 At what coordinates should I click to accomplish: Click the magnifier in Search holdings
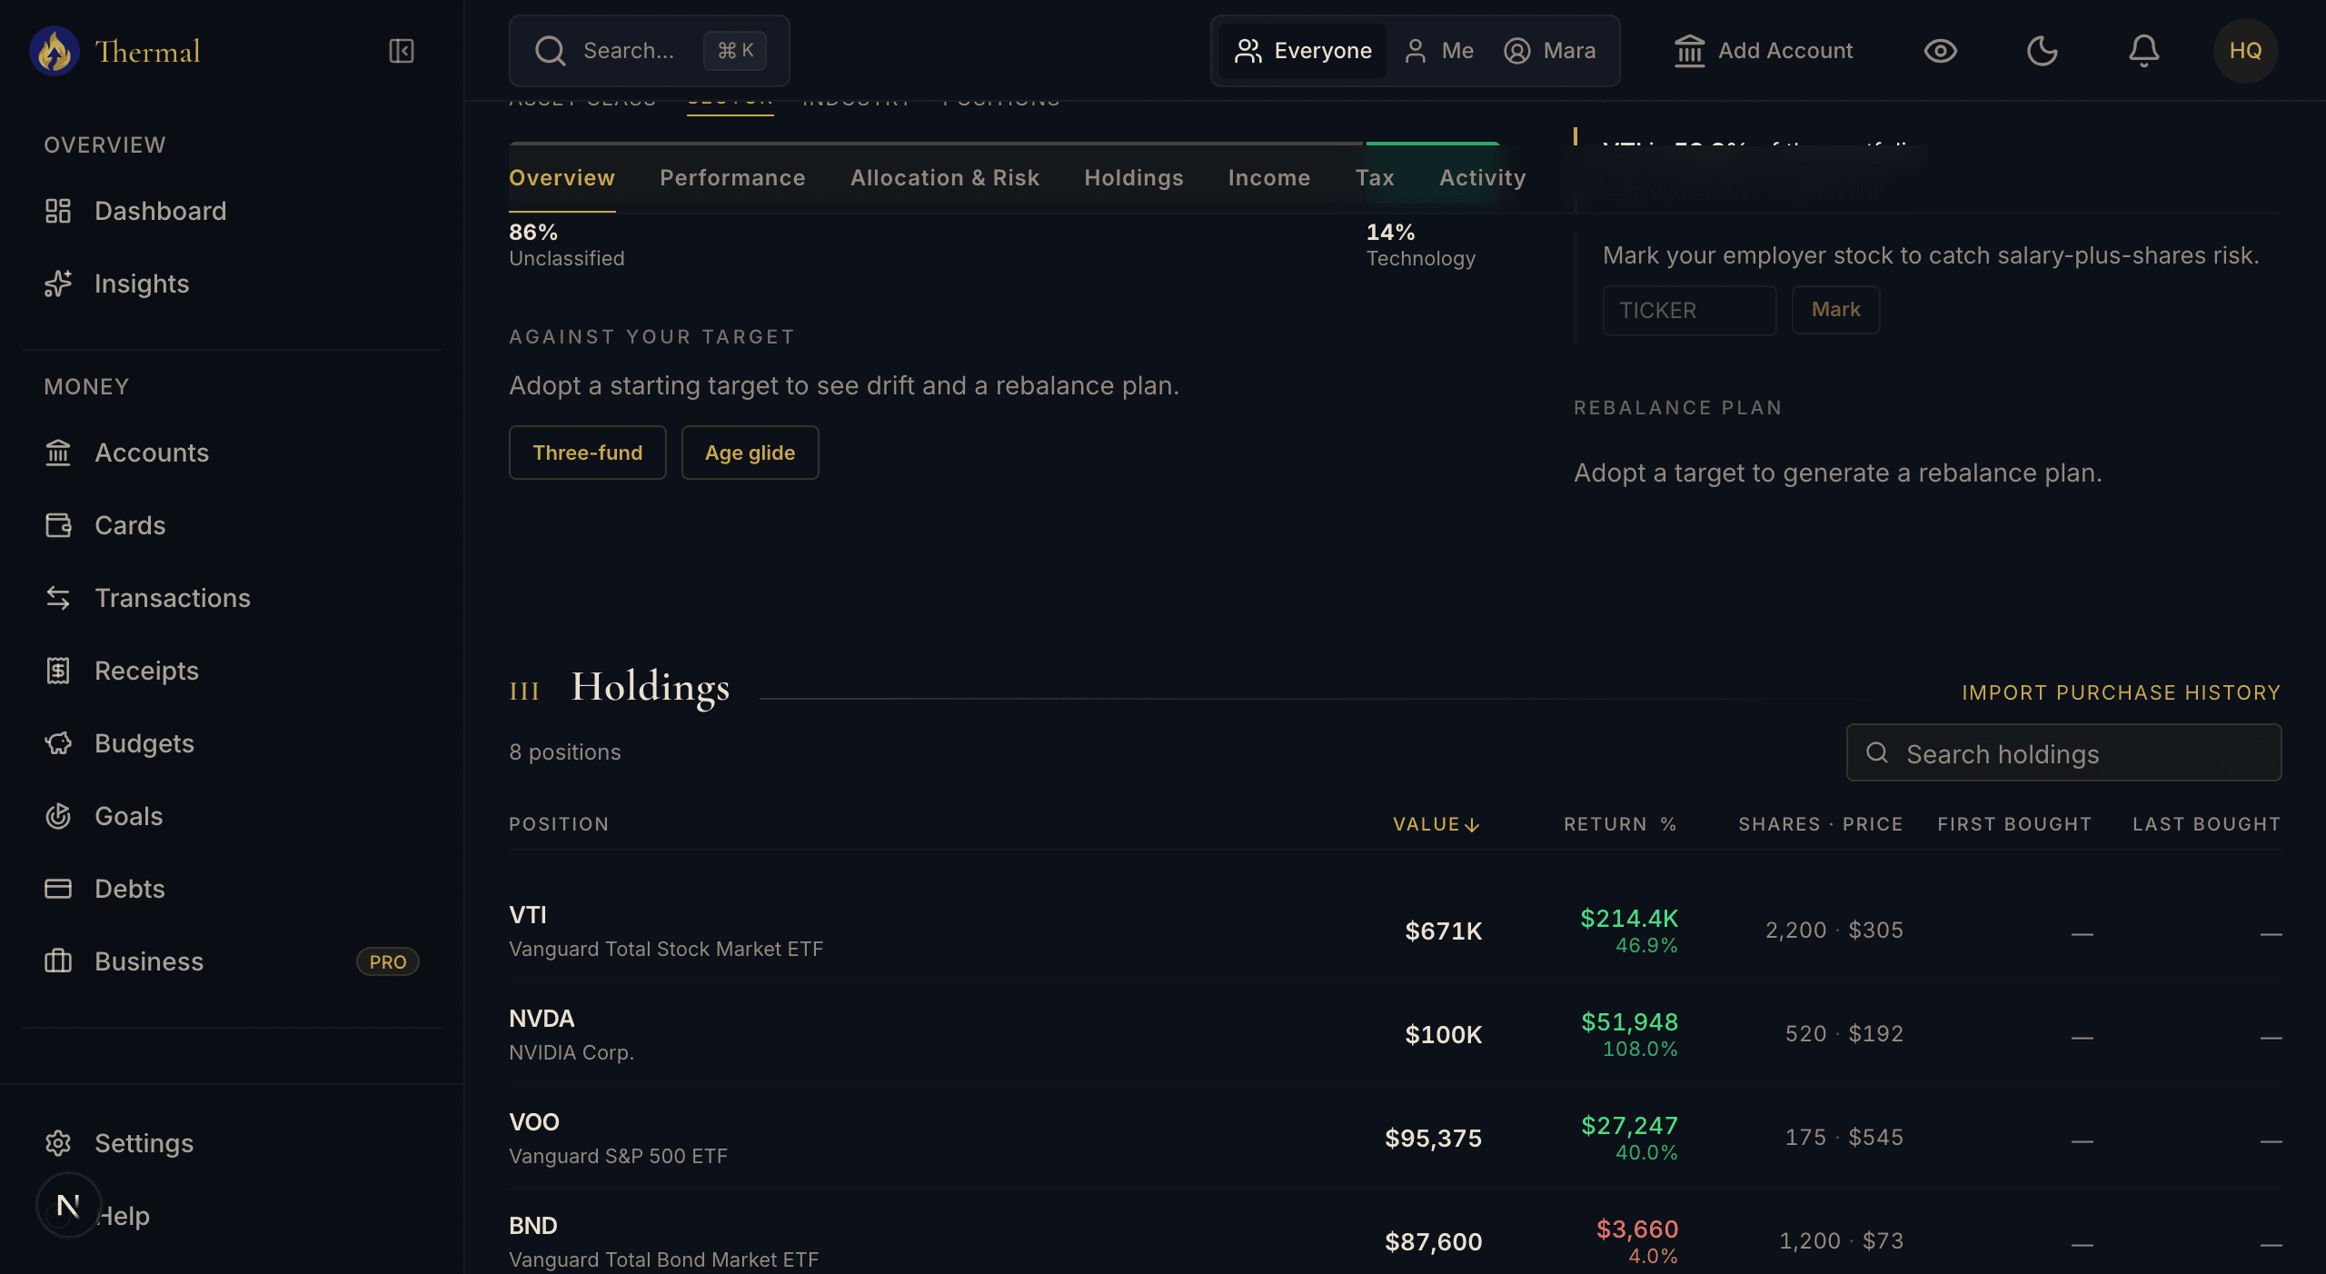(x=1877, y=752)
